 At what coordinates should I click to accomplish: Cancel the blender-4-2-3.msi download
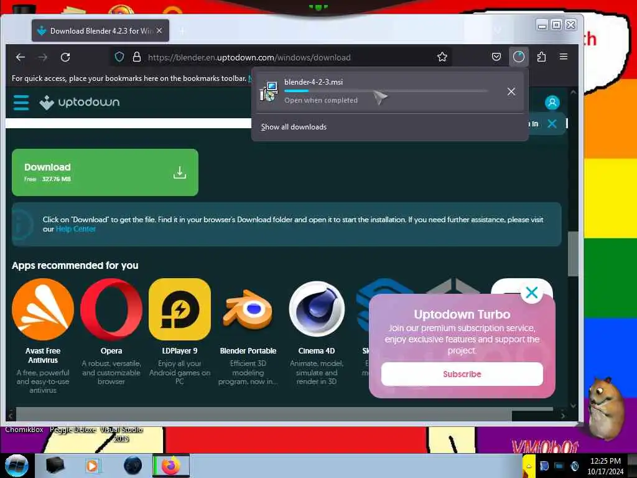[511, 92]
